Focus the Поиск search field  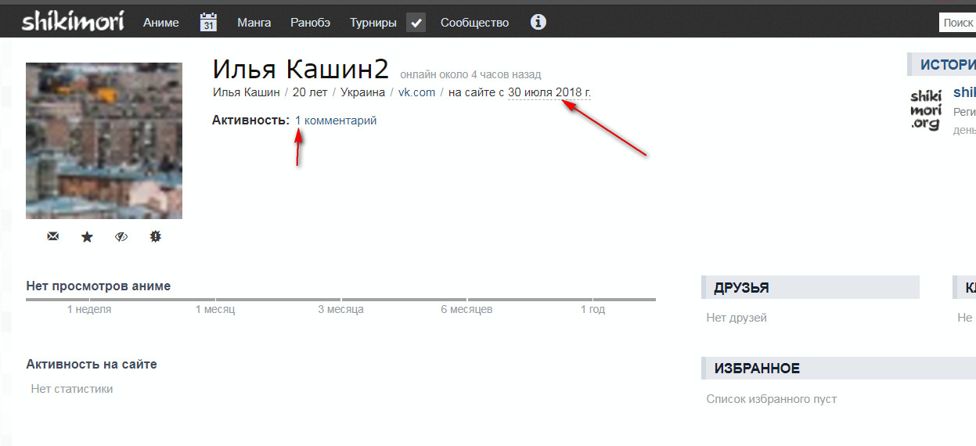[x=957, y=23]
